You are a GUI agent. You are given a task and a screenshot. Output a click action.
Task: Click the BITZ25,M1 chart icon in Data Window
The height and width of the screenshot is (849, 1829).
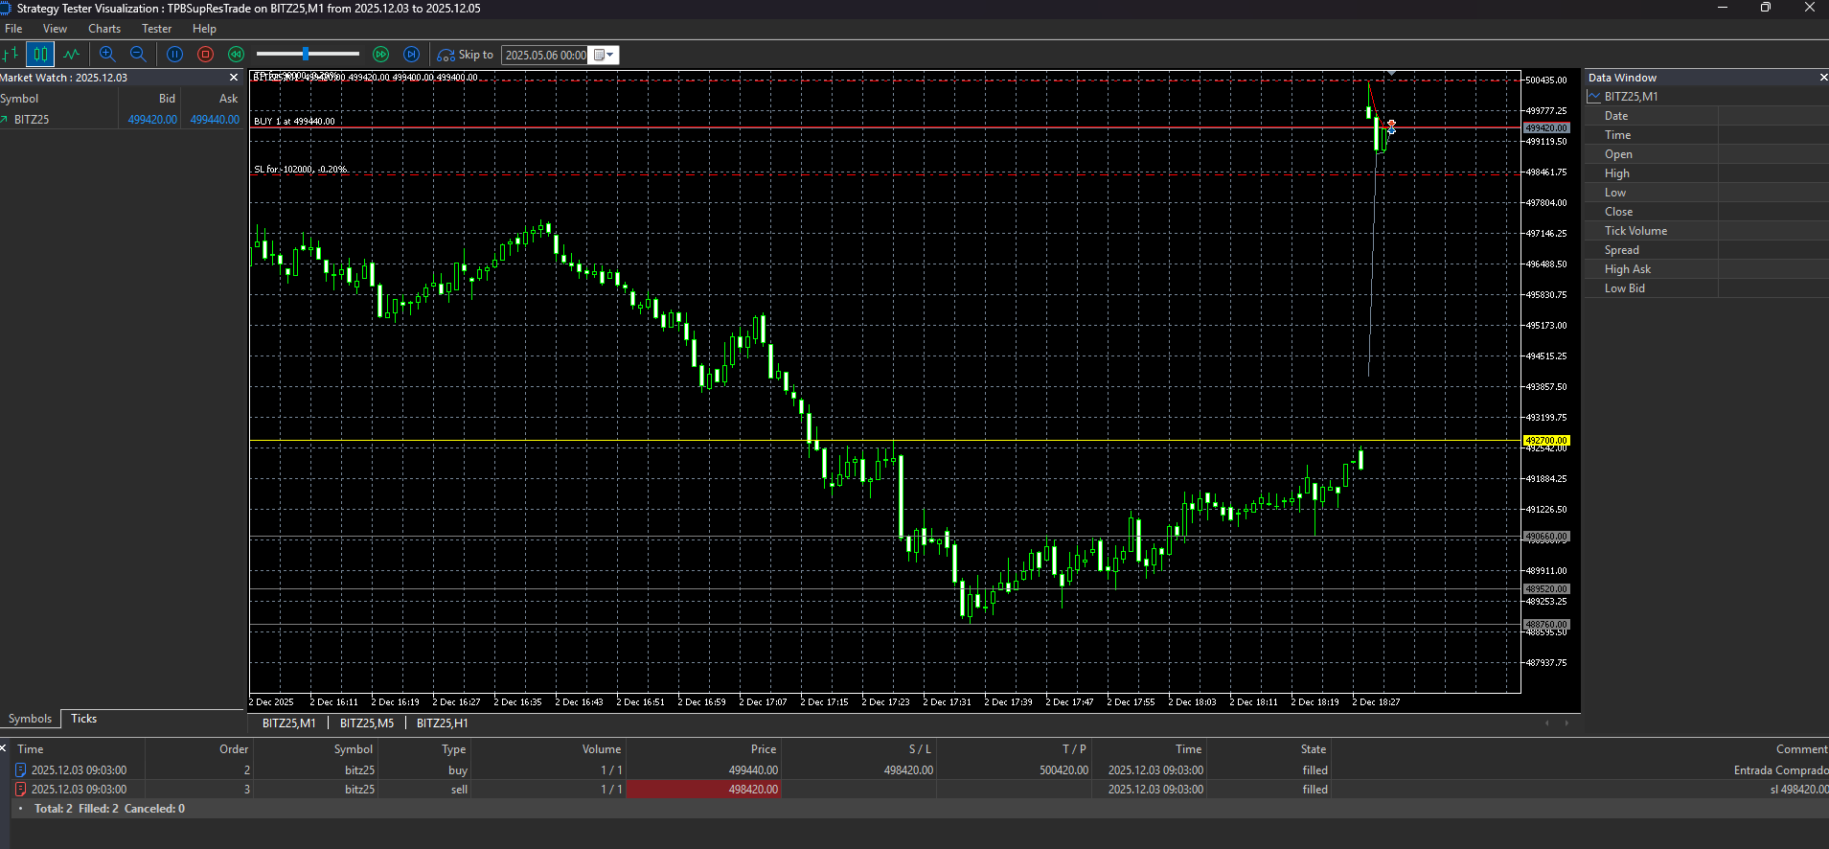1594,97
